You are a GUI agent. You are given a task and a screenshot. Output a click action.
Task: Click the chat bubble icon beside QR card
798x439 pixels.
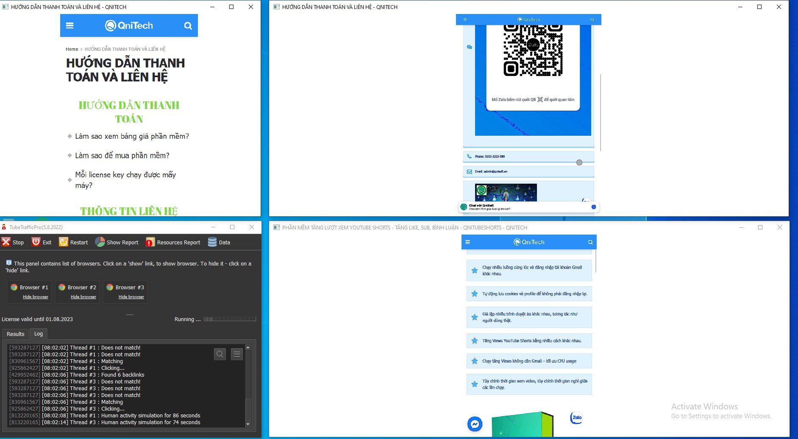point(469,47)
